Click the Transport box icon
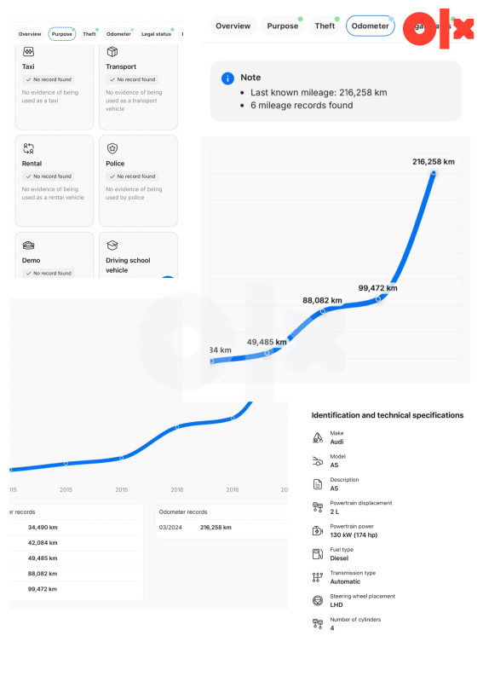 pyautogui.click(x=112, y=52)
